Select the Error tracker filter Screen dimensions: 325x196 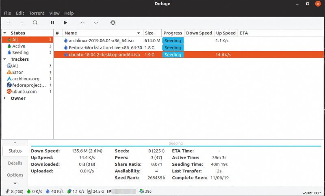pyautogui.click(x=27, y=72)
